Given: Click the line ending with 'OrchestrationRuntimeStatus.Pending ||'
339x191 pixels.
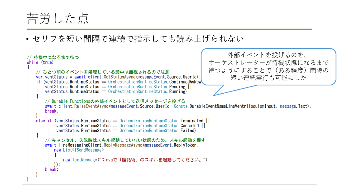Looking at the screenshot, I should pos(118,87).
